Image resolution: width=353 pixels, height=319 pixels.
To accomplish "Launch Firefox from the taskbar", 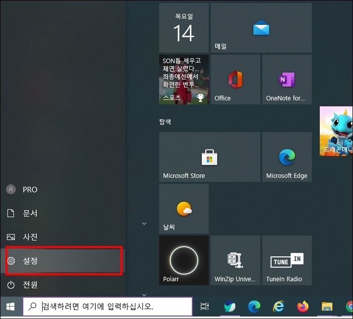I will [303, 307].
